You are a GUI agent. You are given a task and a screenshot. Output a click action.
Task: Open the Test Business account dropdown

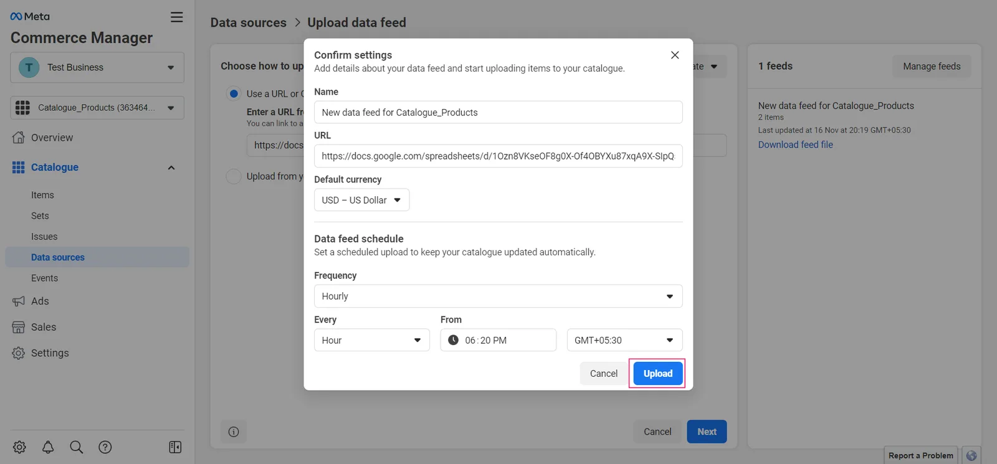tap(97, 67)
